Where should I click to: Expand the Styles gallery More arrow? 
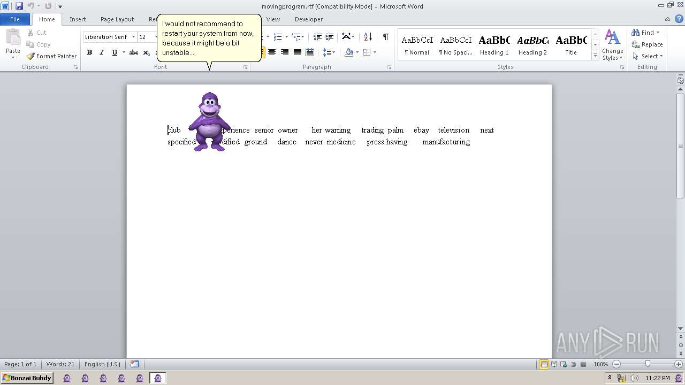(x=595, y=55)
